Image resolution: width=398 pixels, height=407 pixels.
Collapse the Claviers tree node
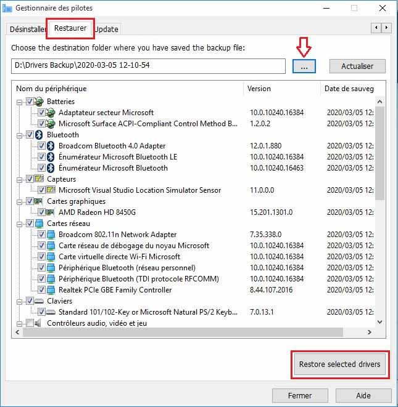(19, 302)
